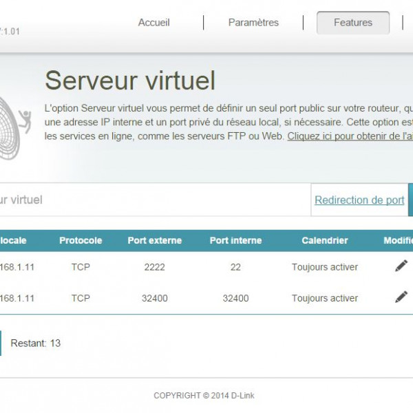This screenshot has height=413, width=413.
Task: Select the internal port 22 cell
Action: click(x=235, y=267)
